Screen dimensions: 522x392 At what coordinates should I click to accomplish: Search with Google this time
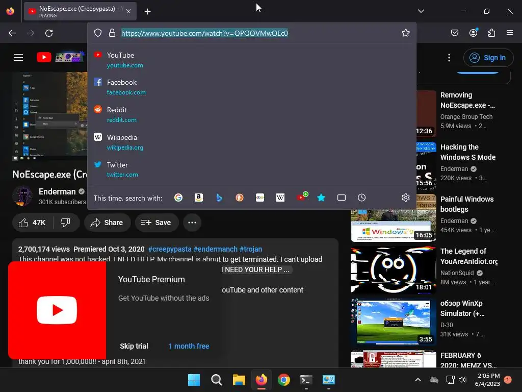tap(178, 198)
